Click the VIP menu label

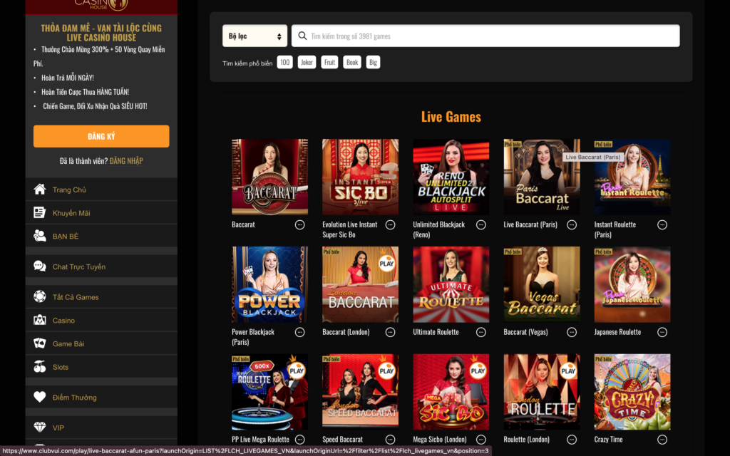coord(58,427)
